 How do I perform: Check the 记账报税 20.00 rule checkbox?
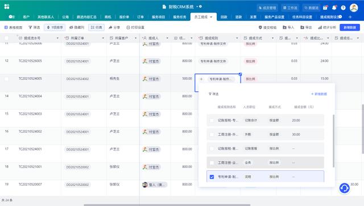pyautogui.click(x=212, y=120)
